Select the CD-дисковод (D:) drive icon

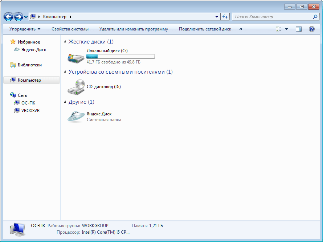click(x=76, y=87)
